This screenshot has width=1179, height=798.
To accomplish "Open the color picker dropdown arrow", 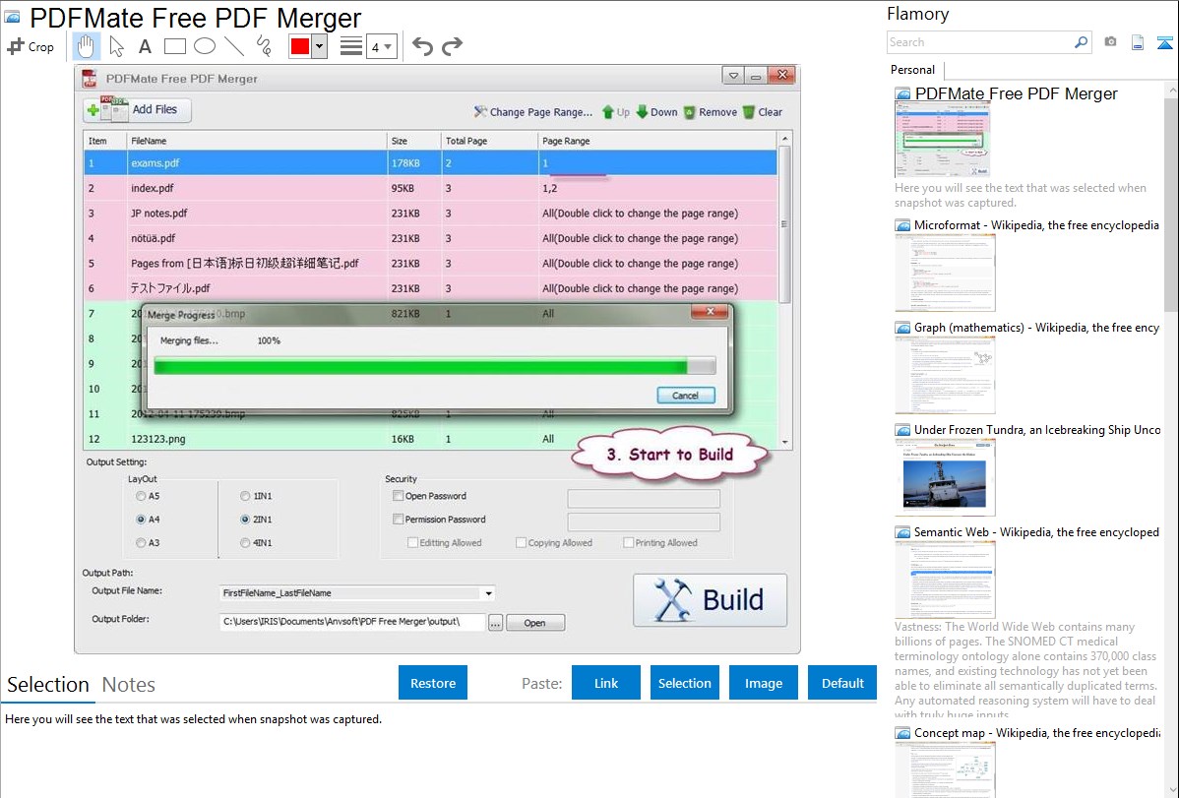I will pyautogui.click(x=319, y=46).
